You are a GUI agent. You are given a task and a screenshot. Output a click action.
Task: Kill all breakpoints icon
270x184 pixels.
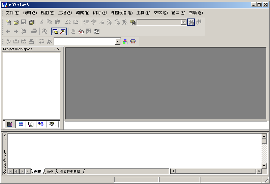pos(81,31)
